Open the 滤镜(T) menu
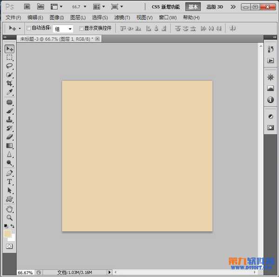 [x=122, y=18]
